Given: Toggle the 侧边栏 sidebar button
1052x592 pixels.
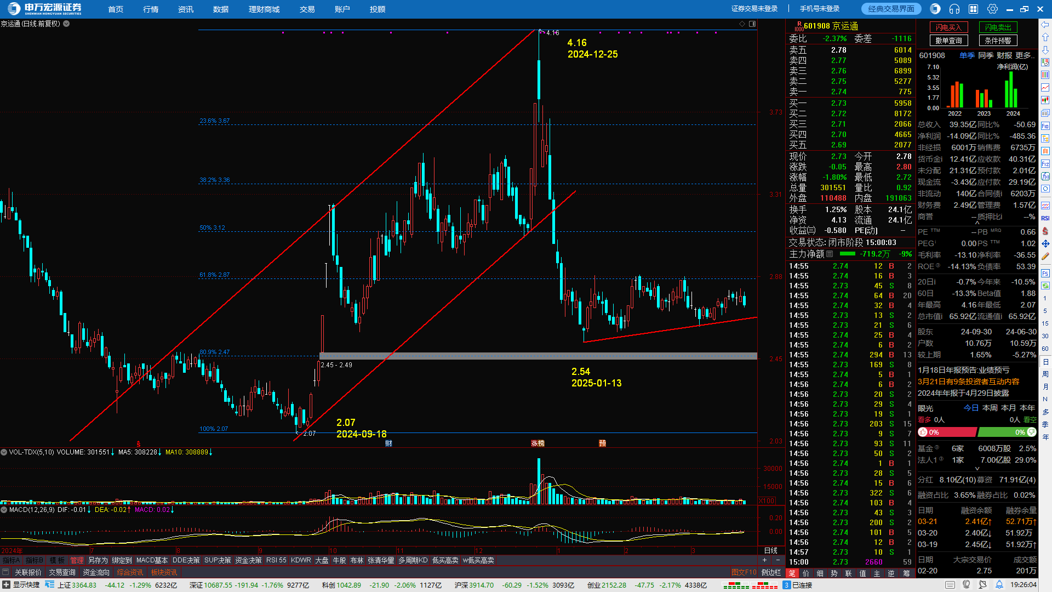Looking at the screenshot, I should click(771, 572).
